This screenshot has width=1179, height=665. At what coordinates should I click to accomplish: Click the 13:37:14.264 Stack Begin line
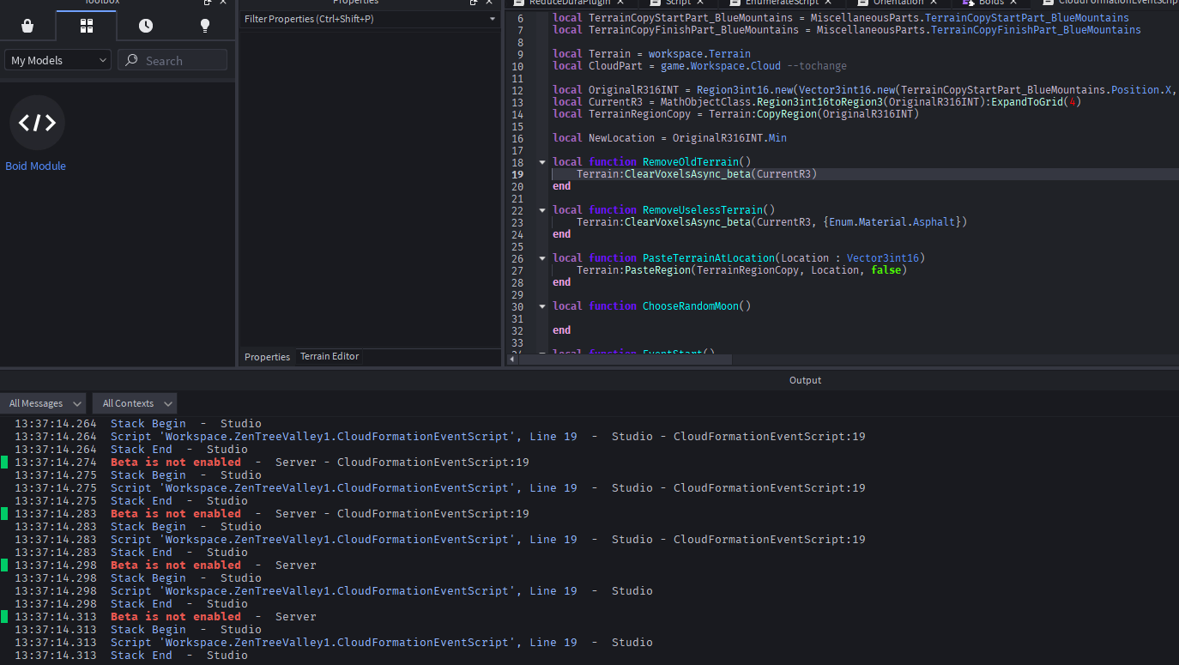pos(138,424)
